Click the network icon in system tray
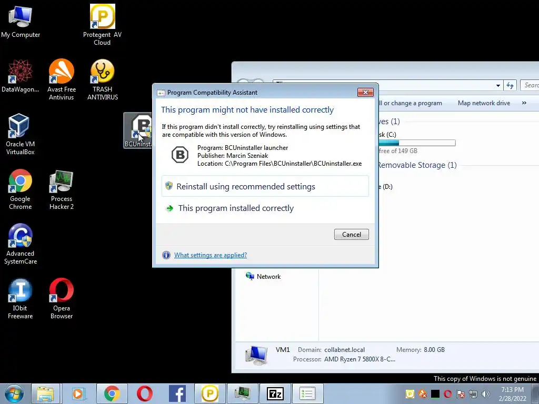The height and width of the screenshot is (404, 539). (473, 393)
